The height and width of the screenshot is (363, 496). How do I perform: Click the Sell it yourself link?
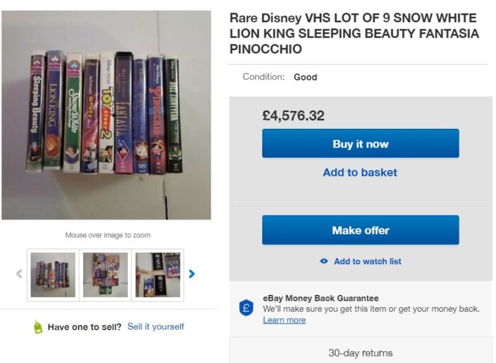[x=156, y=326]
